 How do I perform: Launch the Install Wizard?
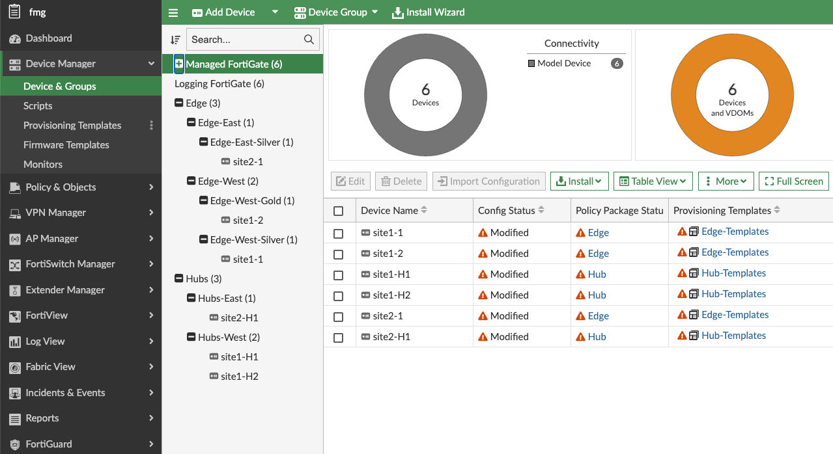[428, 12]
